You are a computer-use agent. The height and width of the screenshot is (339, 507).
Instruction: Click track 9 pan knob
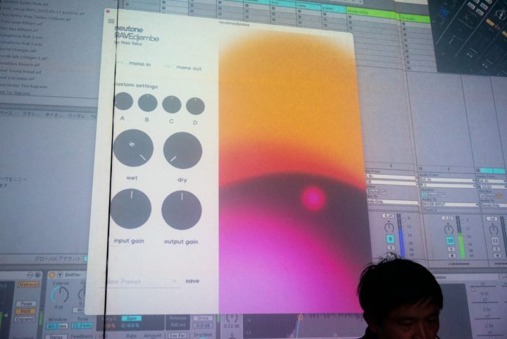(x=389, y=227)
